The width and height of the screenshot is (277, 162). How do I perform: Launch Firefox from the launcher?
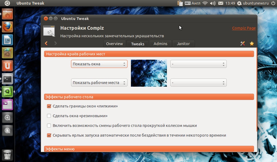tap(7, 27)
